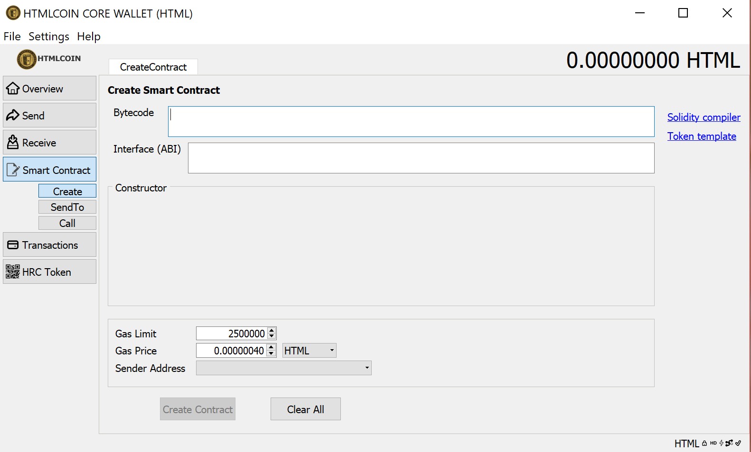Viewport: 751px width, 452px height.
Task: Click the app icon in title bar
Action: click(13, 13)
